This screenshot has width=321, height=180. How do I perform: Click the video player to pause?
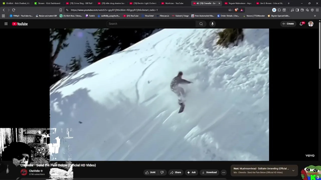159,94
